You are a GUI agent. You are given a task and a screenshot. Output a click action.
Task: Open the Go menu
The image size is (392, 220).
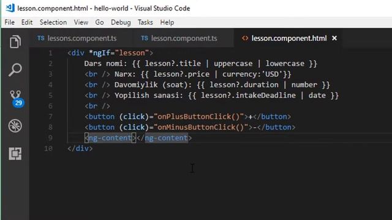99,22
